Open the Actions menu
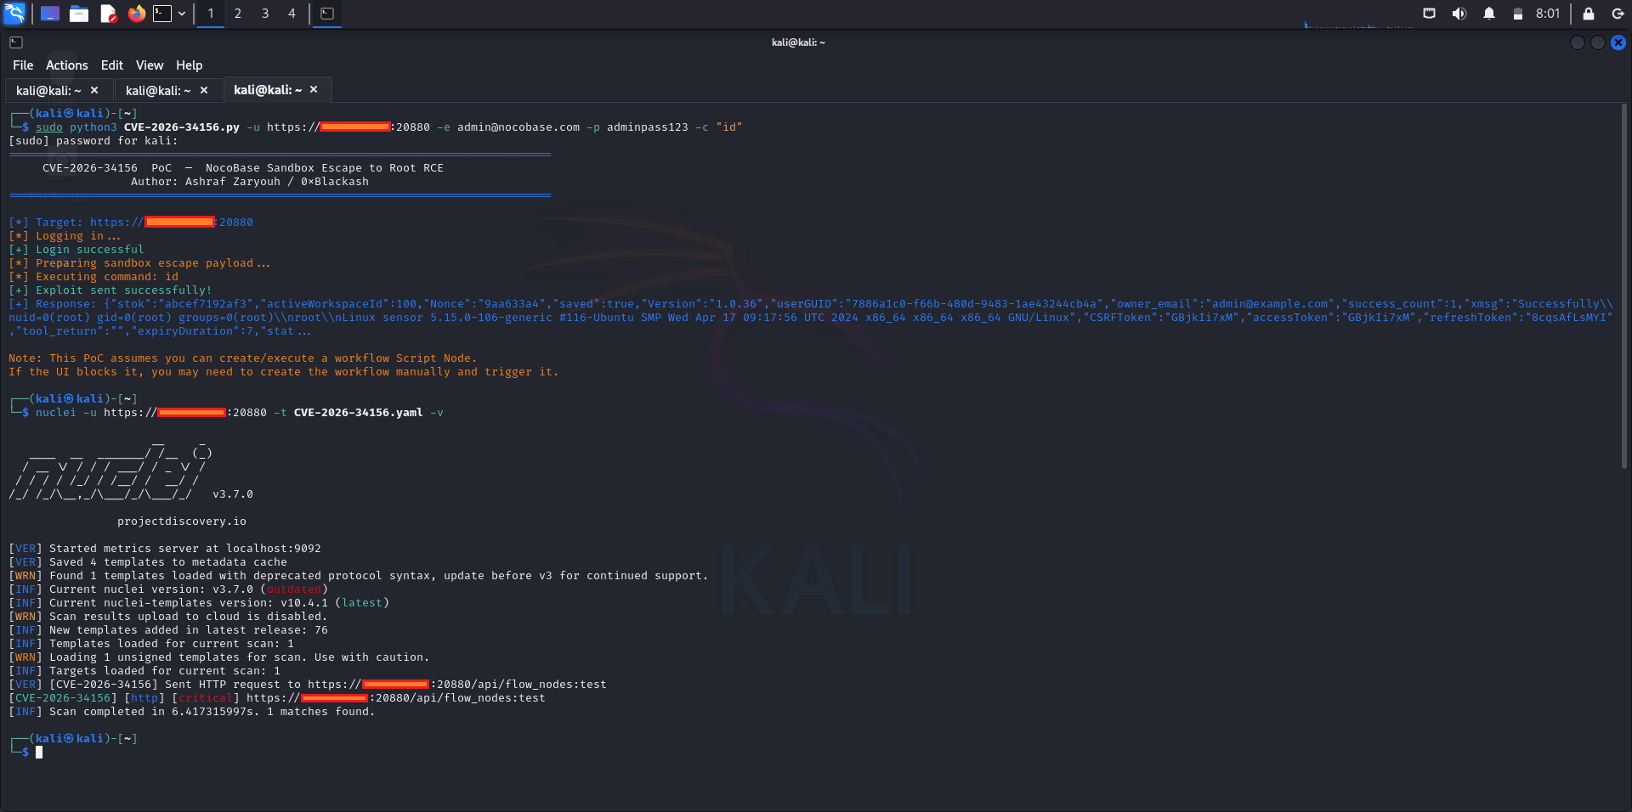Image resolution: width=1632 pixels, height=812 pixels. pyautogui.click(x=65, y=65)
